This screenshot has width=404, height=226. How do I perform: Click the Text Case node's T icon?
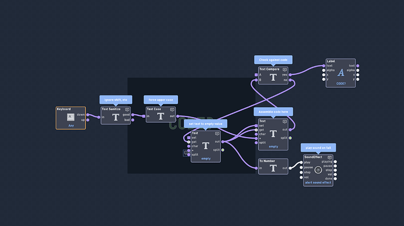click(x=161, y=117)
